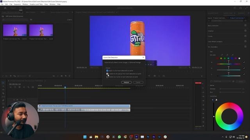Toggle the L range checkmark
The height and width of the screenshot is (140, 250).
tap(244, 74)
